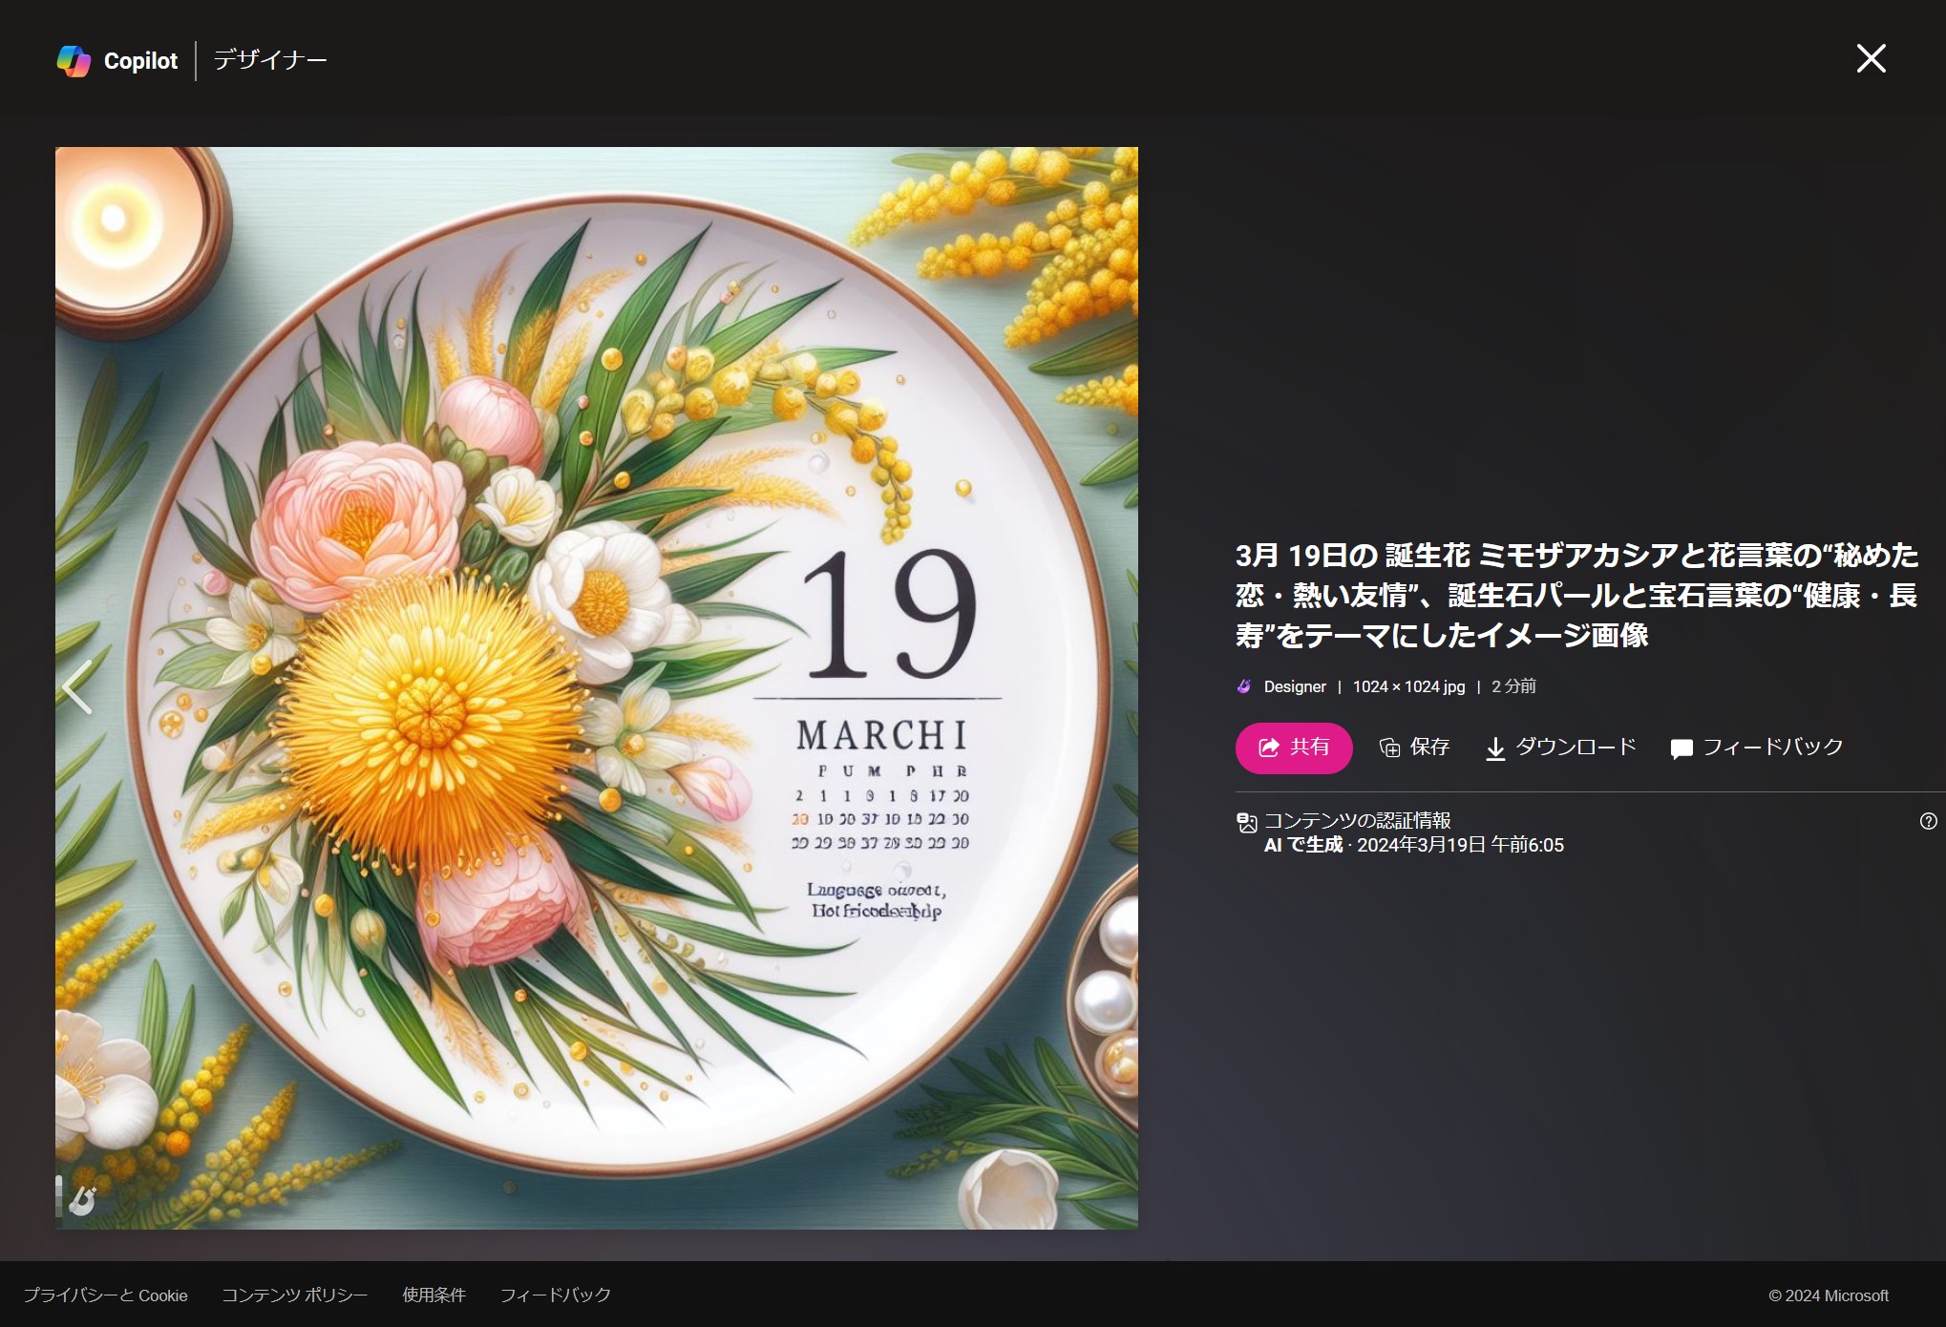This screenshot has height=1327, width=1946.
Task: Click the AI で生成 timestamp text
Action: click(1413, 845)
